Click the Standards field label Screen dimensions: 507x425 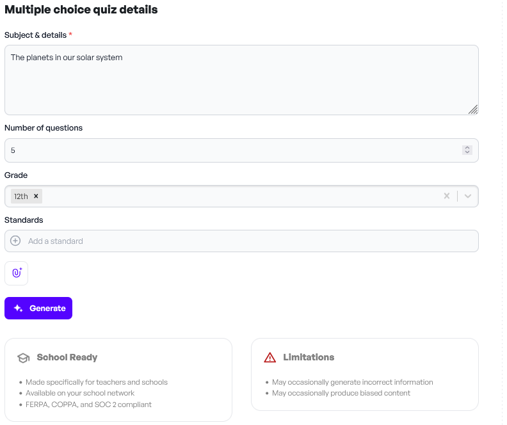point(24,220)
